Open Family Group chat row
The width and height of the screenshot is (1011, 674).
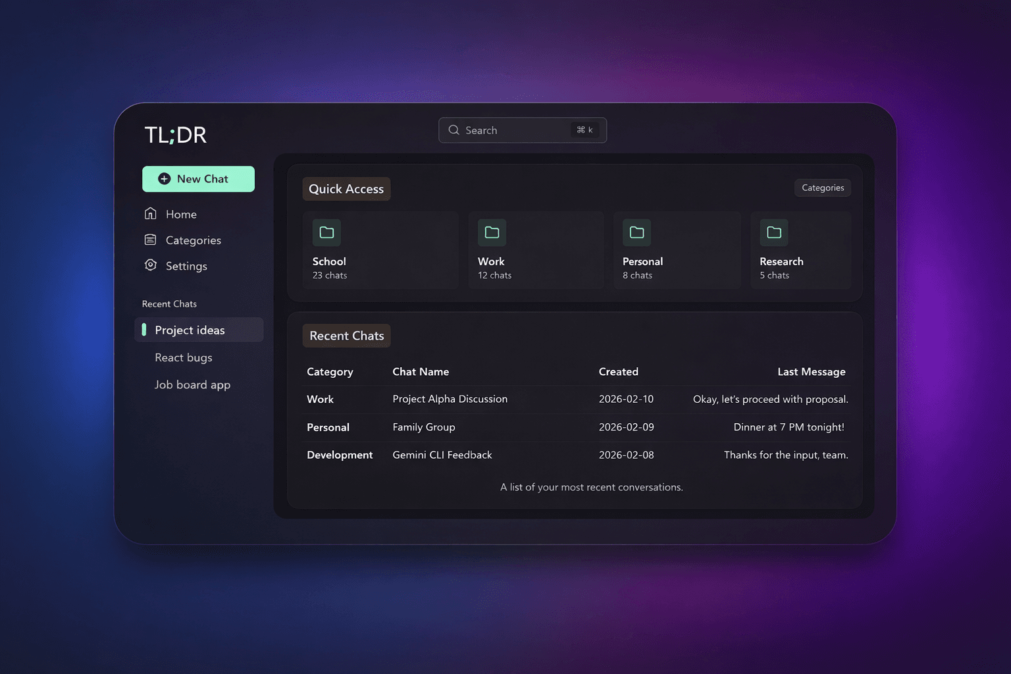coord(424,427)
